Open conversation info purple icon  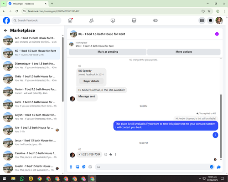(x=217, y=34)
